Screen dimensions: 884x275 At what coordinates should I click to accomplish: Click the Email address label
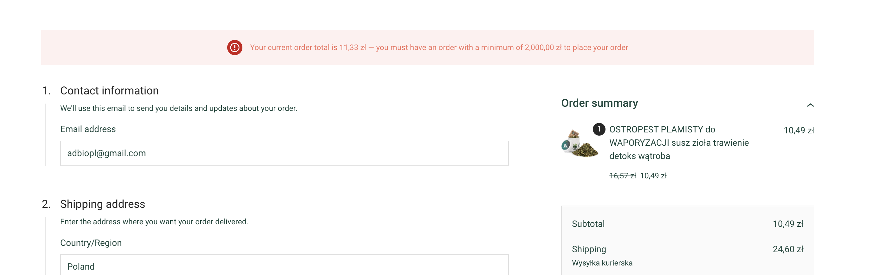coord(88,129)
